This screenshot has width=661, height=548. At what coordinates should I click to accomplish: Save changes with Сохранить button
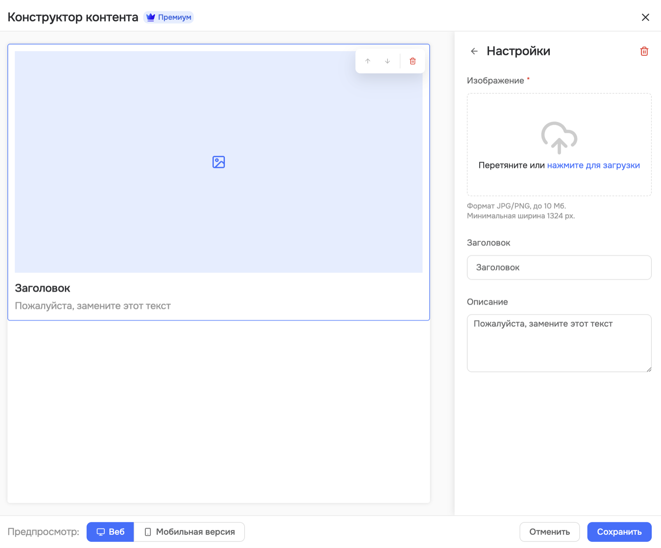pos(619,532)
